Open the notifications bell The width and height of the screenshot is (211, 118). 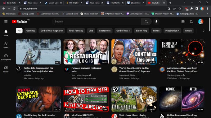191,22
